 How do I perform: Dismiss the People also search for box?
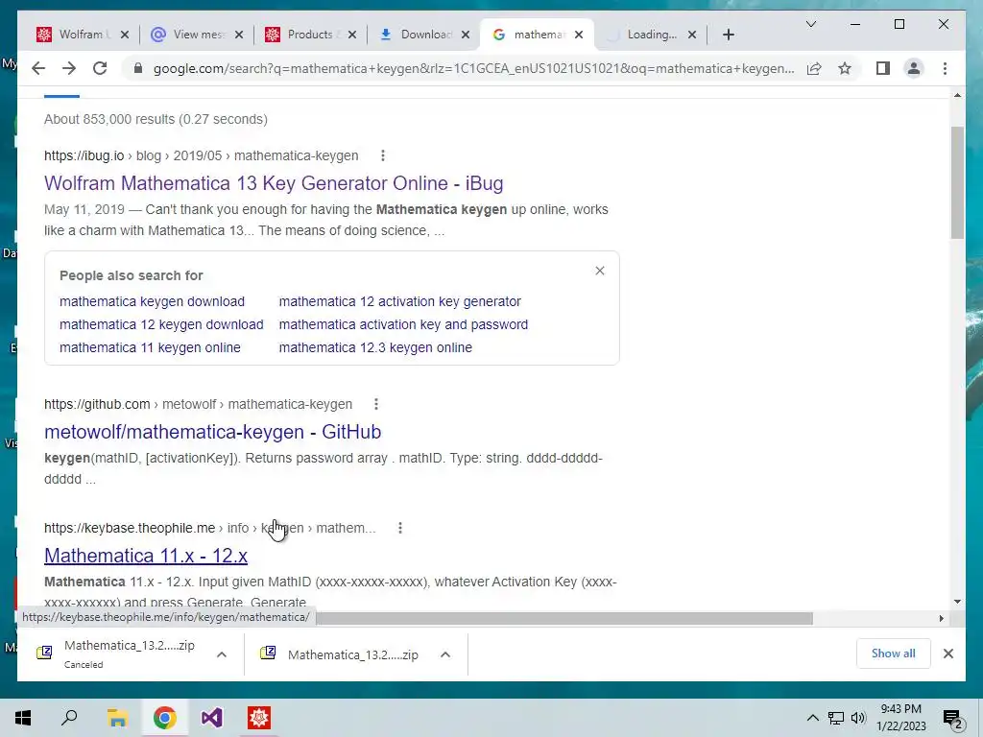click(600, 271)
